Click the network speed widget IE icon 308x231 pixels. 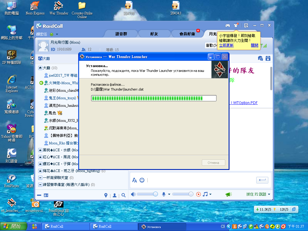pos(294,209)
